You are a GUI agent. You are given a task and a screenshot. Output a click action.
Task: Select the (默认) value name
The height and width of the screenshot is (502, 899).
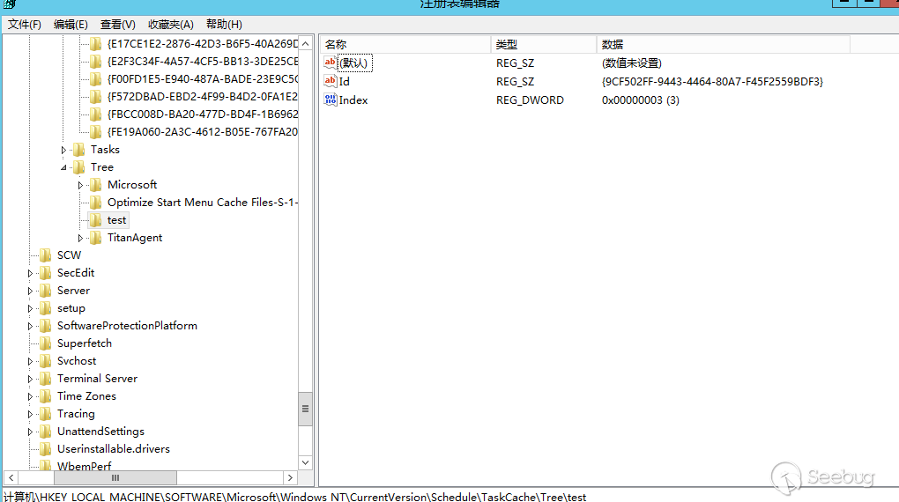(355, 63)
